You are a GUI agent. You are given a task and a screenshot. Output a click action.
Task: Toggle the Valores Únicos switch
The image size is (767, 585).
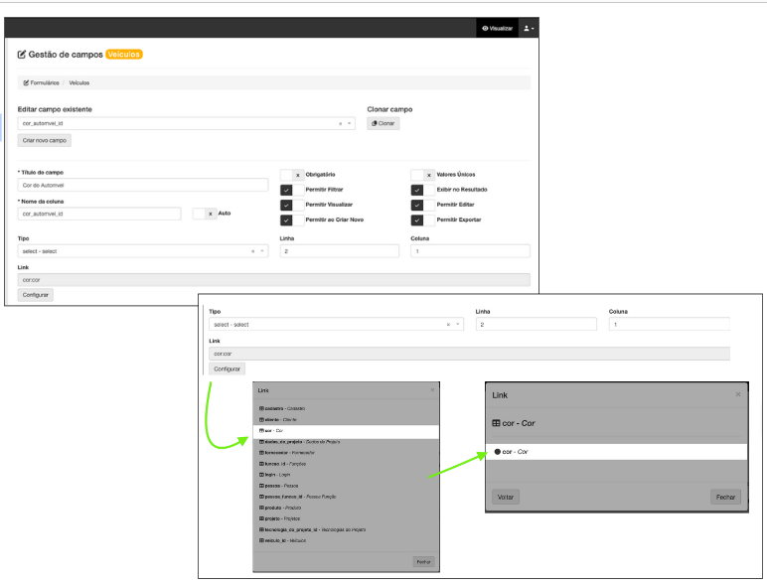(x=423, y=175)
